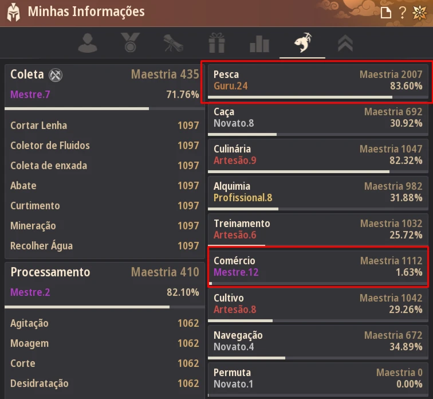Click the crossed tools icon beside Coleta
This screenshot has height=399, width=433.
pos(56,75)
